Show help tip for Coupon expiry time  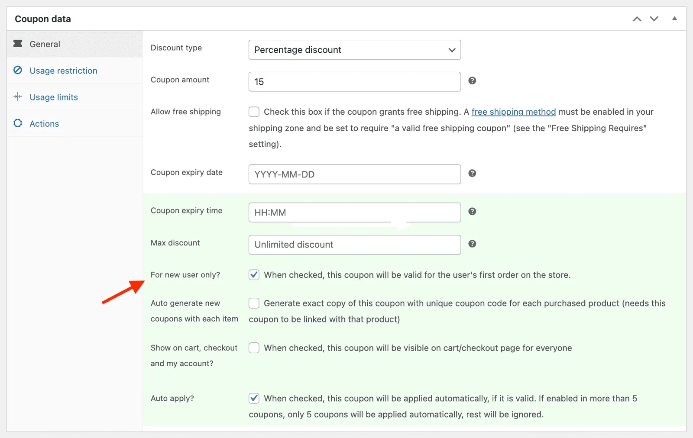(472, 211)
